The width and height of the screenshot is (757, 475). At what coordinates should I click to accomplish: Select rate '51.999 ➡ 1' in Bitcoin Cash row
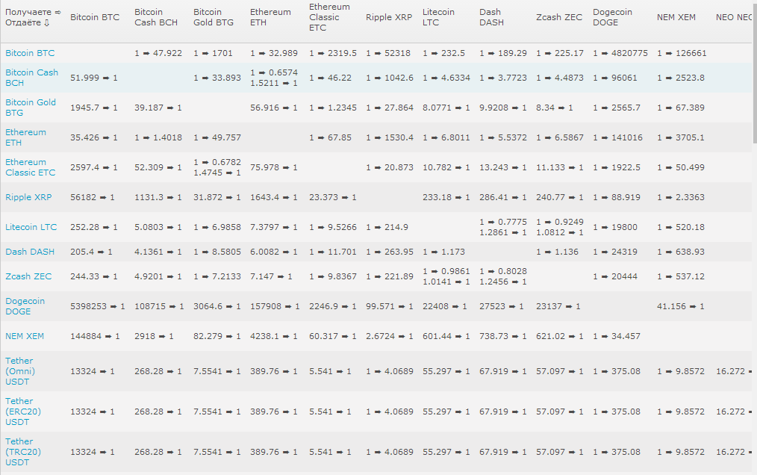94,78
